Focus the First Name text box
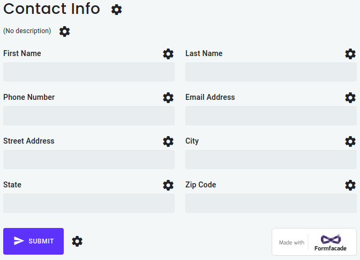 coord(89,72)
